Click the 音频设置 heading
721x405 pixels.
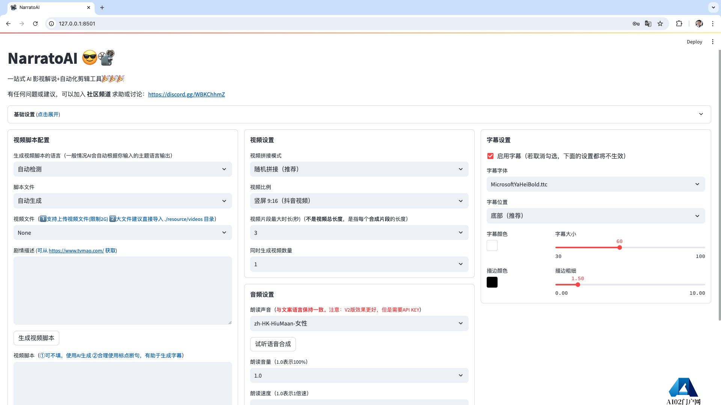[x=262, y=294]
